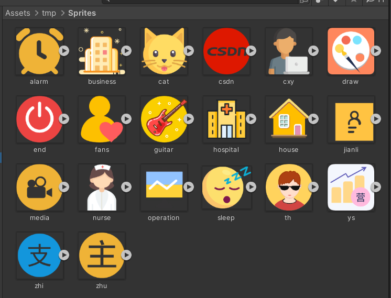
Task: Expand the business sprite sub-assets arrow
Action: pyautogui.click(x=126, y=51)
